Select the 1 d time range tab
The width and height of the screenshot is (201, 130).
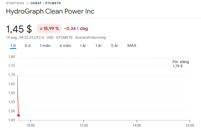[13, 45]
